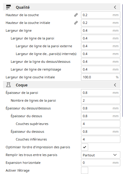Viewport: 123px width, 174px height.
Task: Click the Qualité section icon
Action: point(8,7)
